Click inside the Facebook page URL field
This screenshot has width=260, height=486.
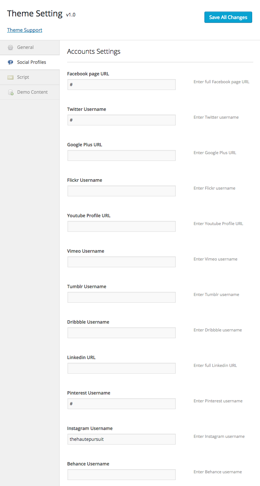121,84
